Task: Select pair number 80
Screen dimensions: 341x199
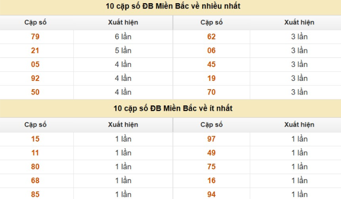Action: point(35,166)
